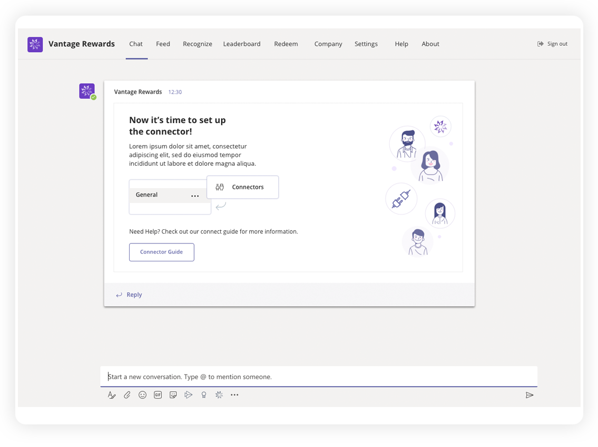Select the General channel row
This screenshot has width=598, height=447.
click(170, 195)
